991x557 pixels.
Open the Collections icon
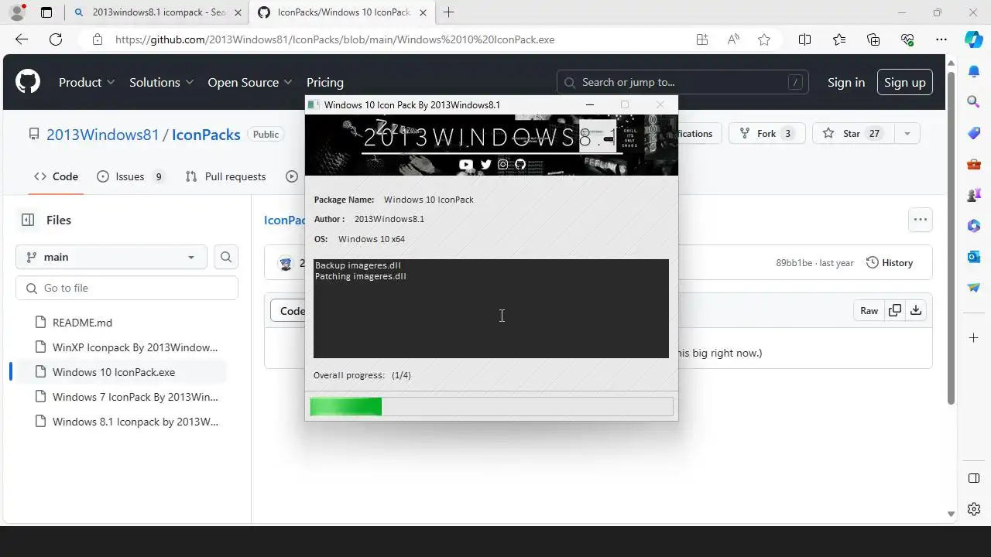click(873, 39)
